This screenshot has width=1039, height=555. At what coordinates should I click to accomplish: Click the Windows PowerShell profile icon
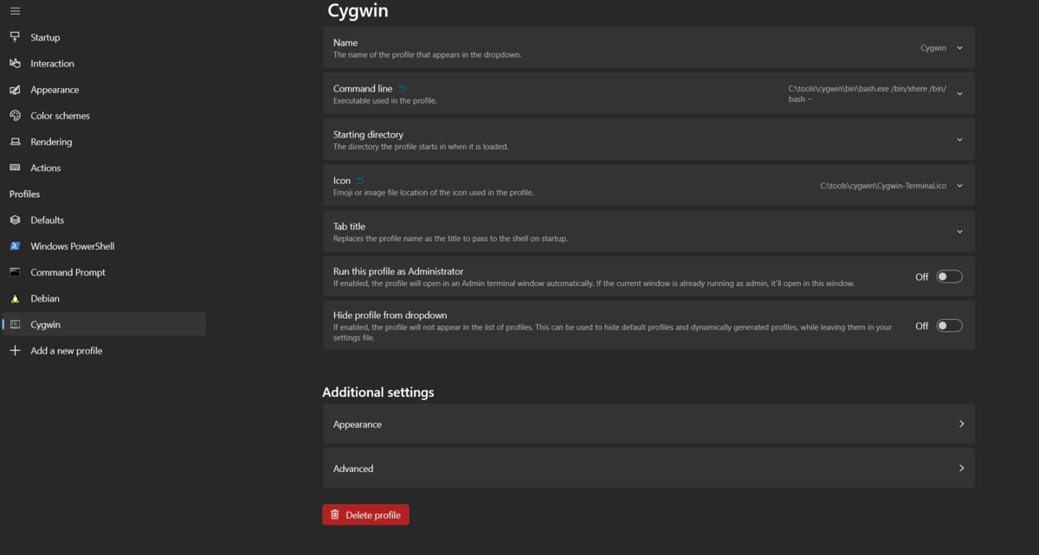click(15, 246)
